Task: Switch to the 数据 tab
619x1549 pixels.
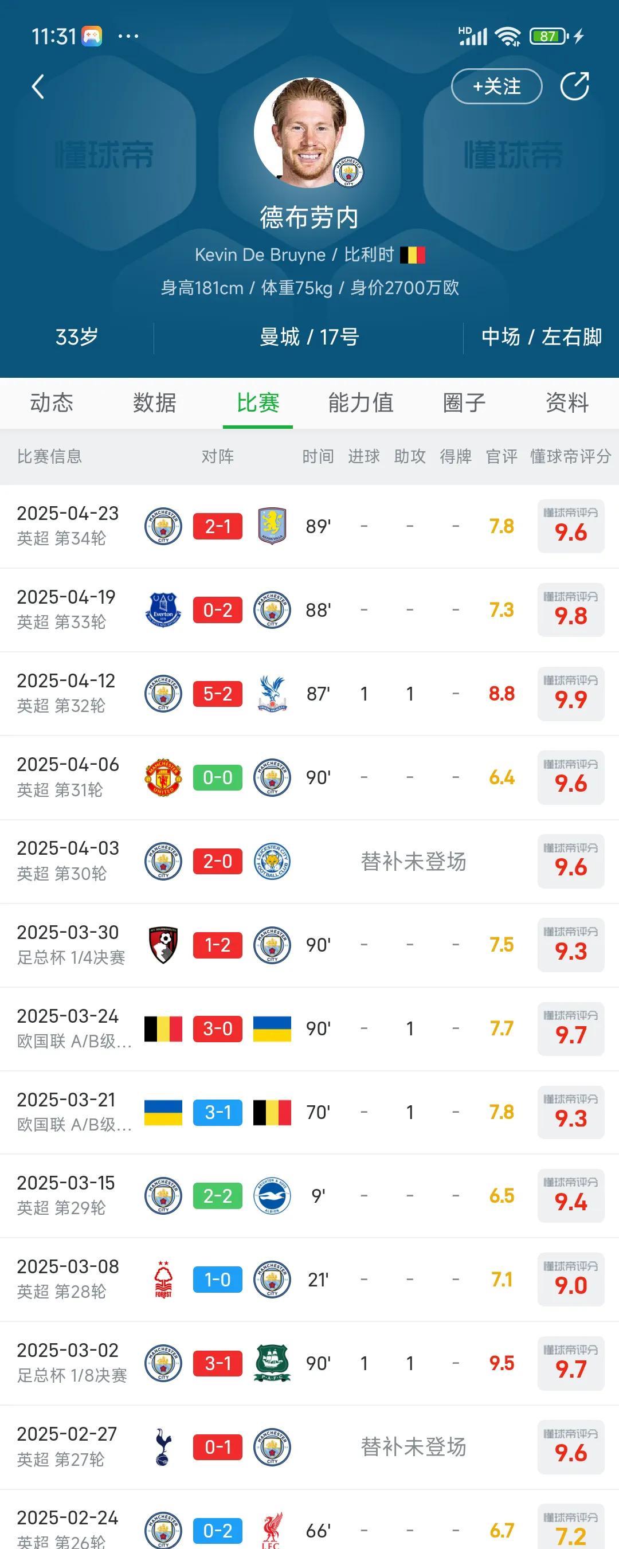Action: pos(154,402)
